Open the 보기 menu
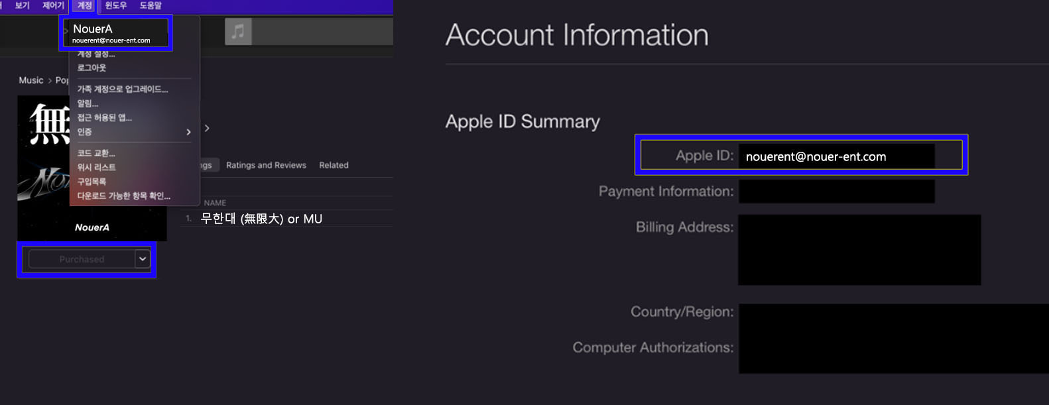The image size is (1049, 405). (23, 5)
